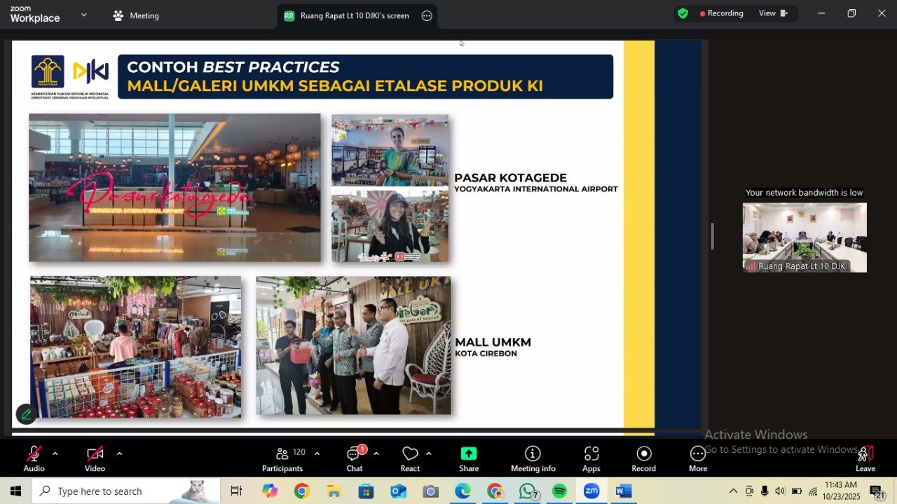Click the Record button in toolbar
The width and height of the screenshot is (897, 504).
click(643, 459)
